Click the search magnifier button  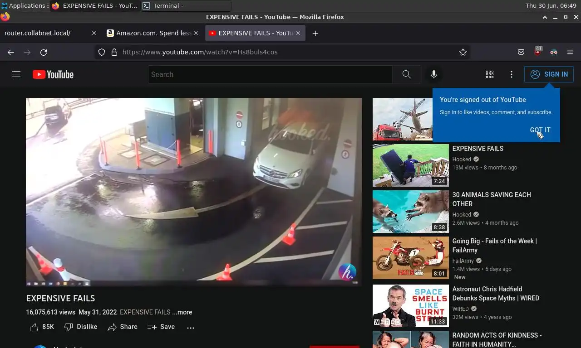[x=406, y=74]
